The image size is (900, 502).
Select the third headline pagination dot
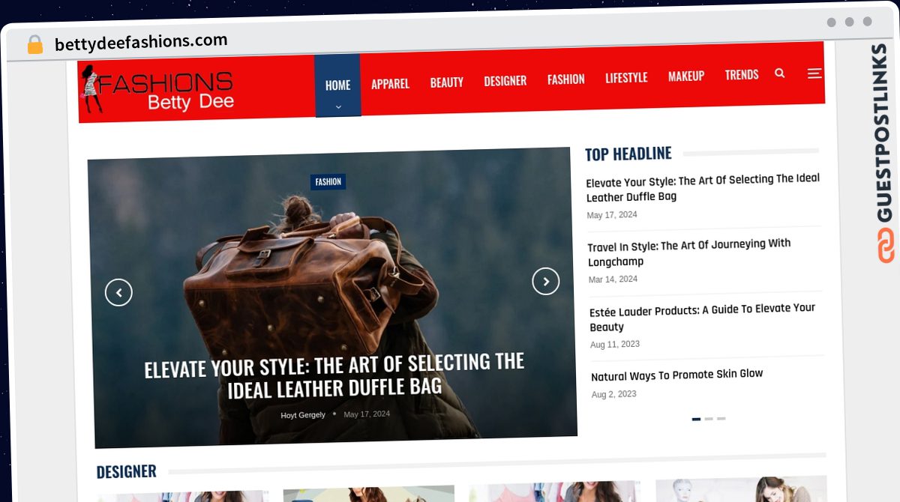[721, 418]
